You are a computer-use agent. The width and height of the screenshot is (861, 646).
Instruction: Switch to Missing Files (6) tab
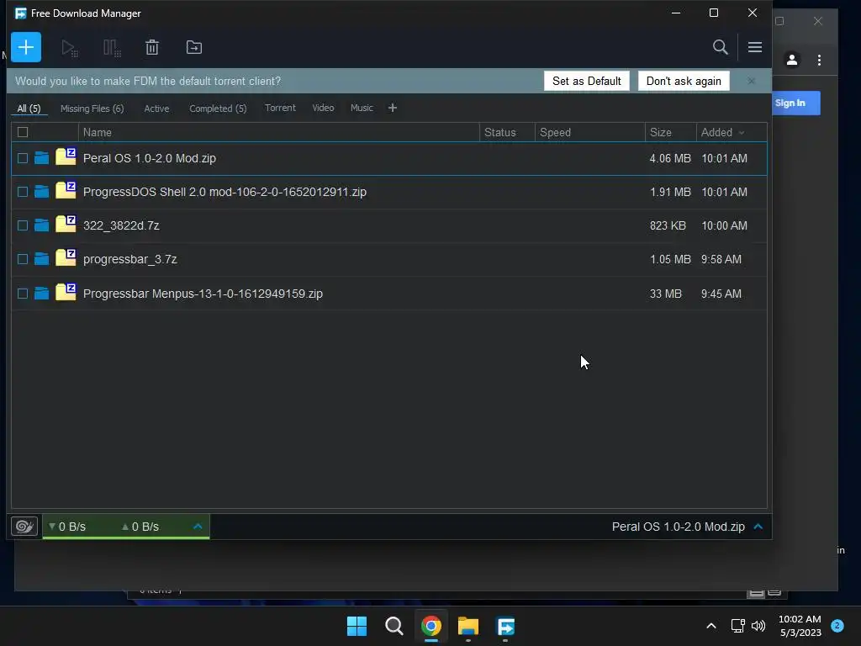(92, 109)
